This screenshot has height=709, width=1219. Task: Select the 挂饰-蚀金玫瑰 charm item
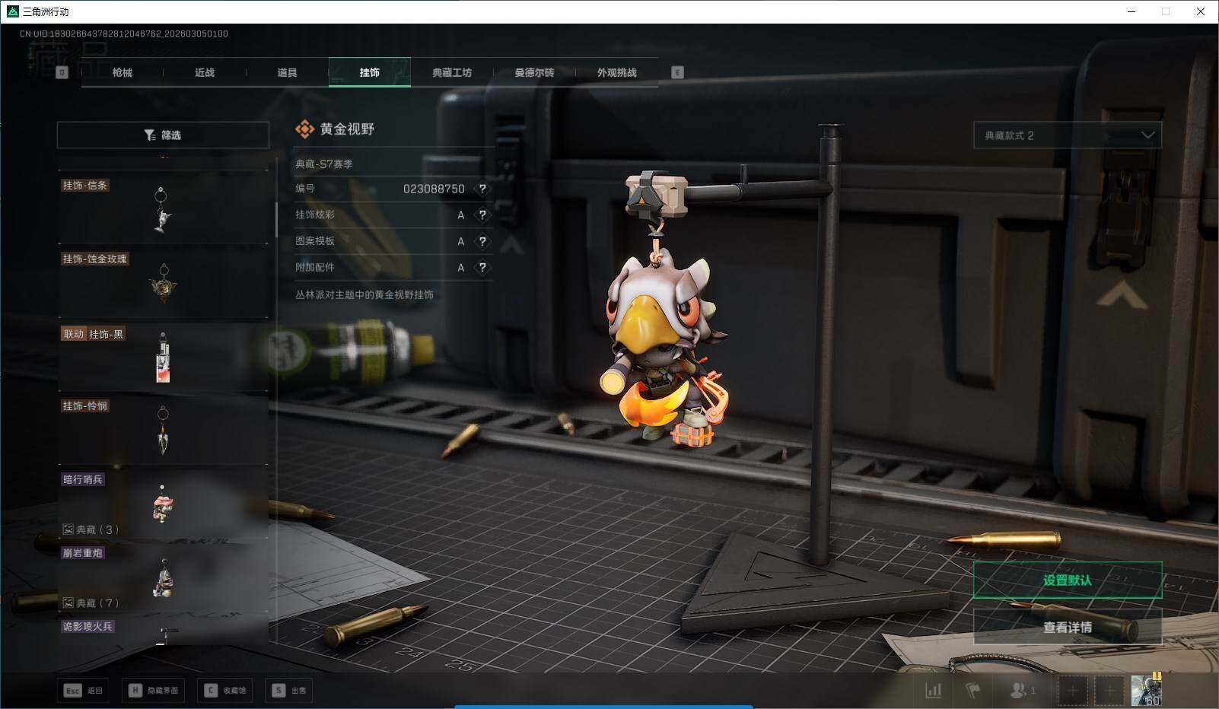163,282
